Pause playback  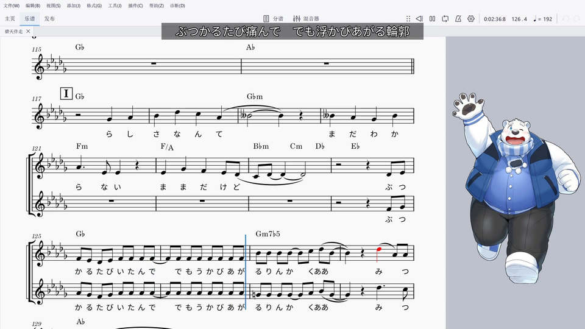tap(432, 19)
